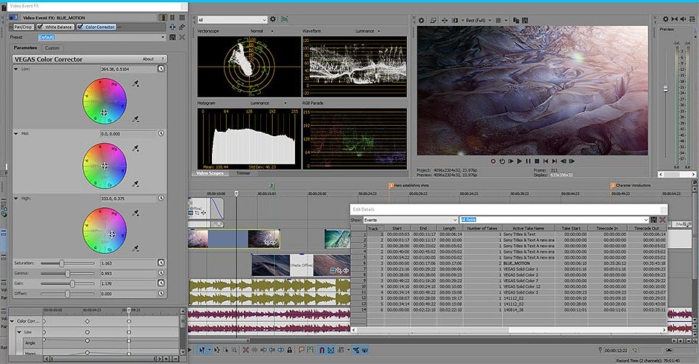Image resolution: width=699 pixels, height=364 pixels.
Task: Switch to the Trimmer tab
Action: click(x=243, y=173)
